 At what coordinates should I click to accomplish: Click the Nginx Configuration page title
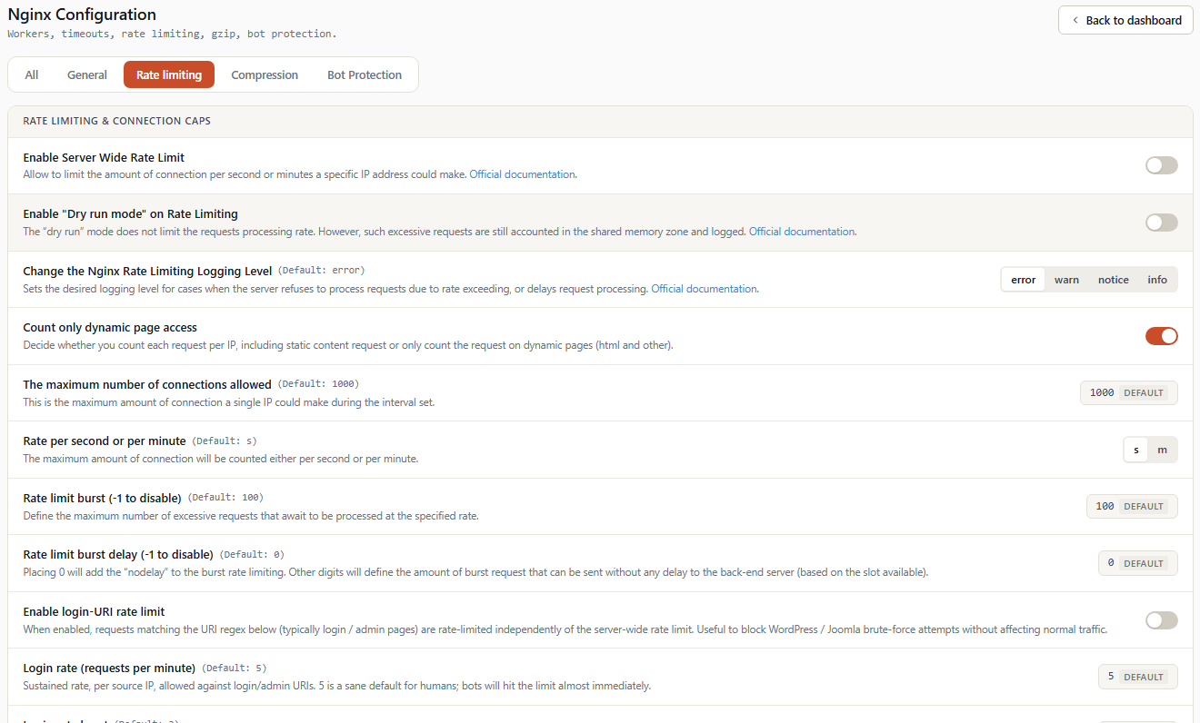click(82, 15)
